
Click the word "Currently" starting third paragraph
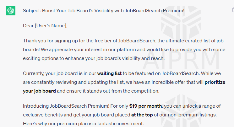click(x=34, y=73)
